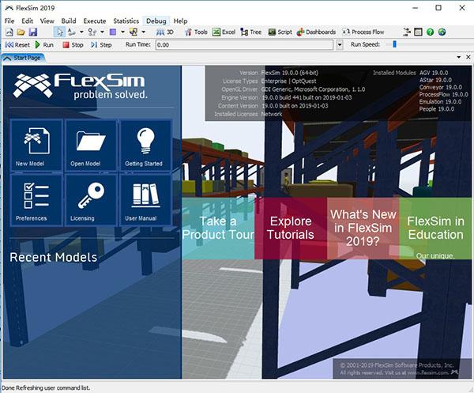Open the Tree view from toolbar
474x393 pixels.
pyautogui.click(x=251, y=32)
